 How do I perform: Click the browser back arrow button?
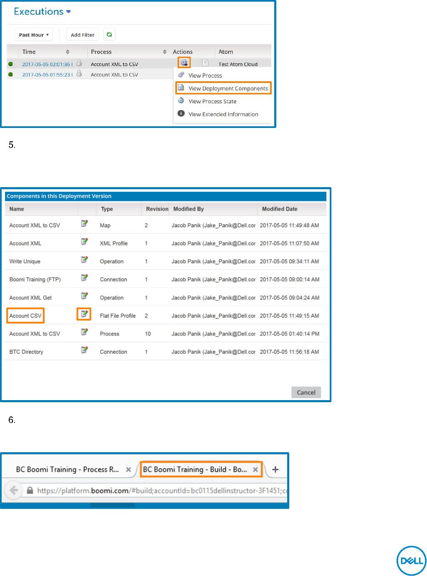14,490
